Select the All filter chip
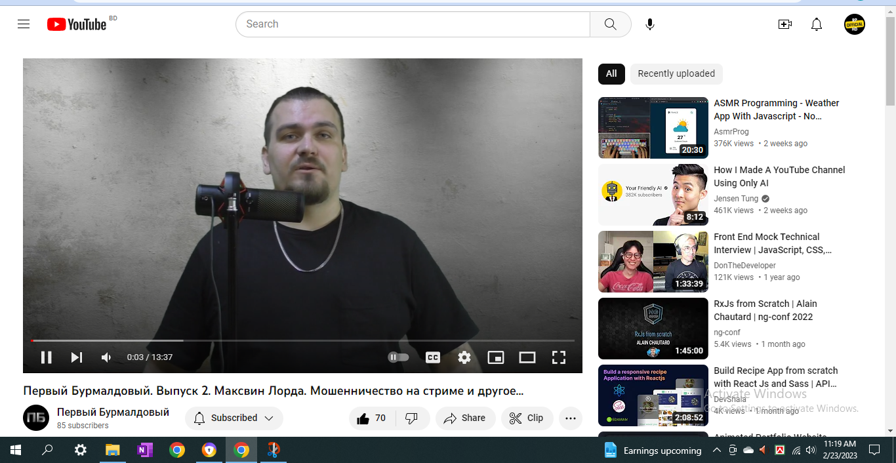The height and width of the screenshot is (463, 896). tap(611, 74)
